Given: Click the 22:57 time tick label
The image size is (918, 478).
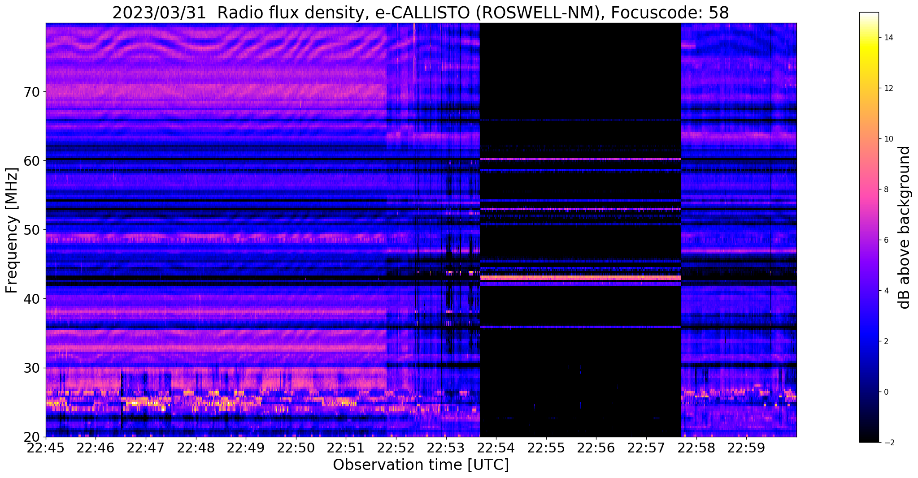Looking at the screenshot, I should [646, 447].
